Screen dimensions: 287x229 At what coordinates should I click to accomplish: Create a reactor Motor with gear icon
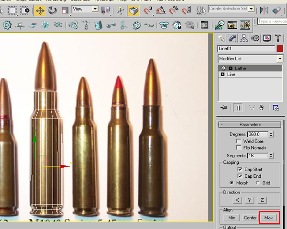click(x=7, y=25)
